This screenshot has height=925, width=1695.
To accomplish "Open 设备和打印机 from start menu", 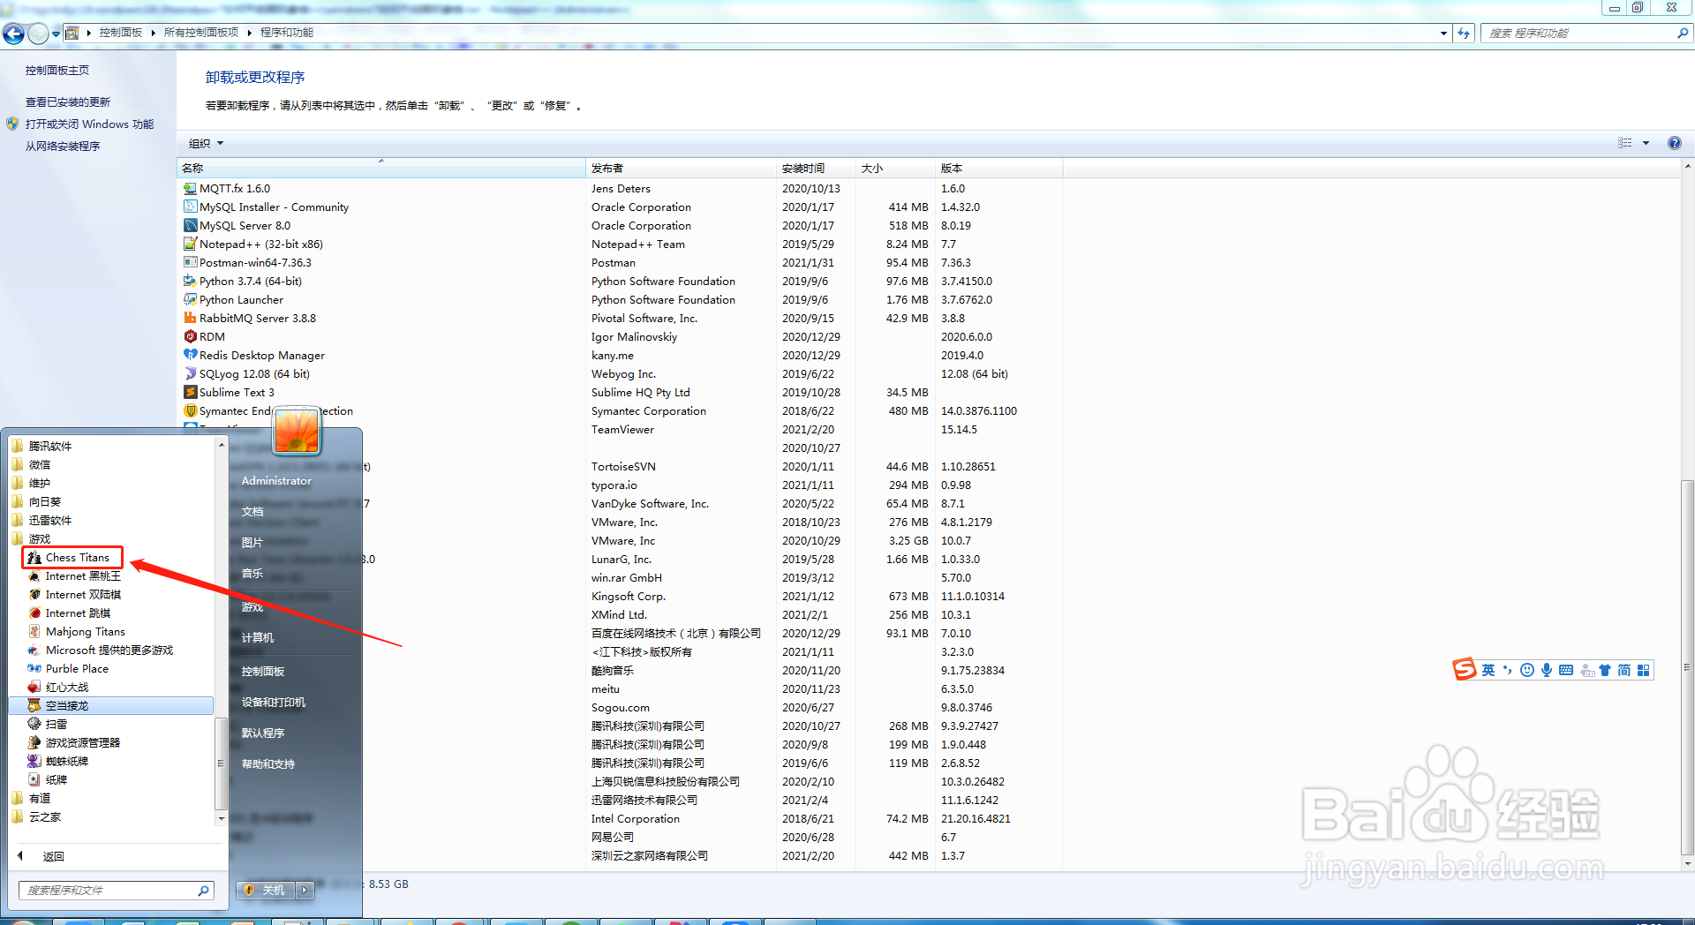I will (274, 703).
